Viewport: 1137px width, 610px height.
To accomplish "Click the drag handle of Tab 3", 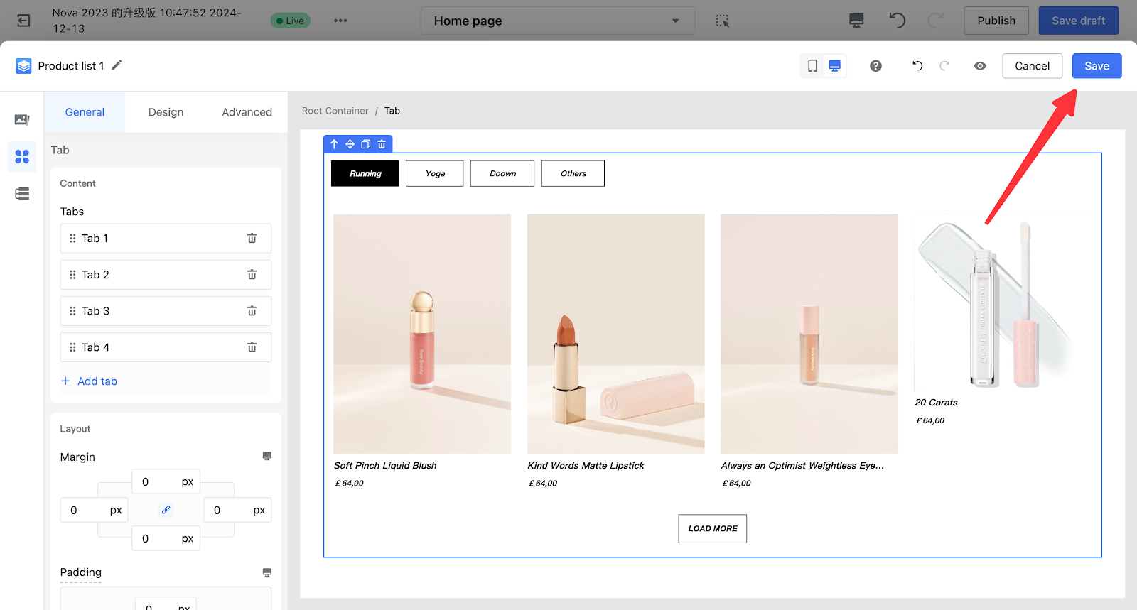I will click(72, 311).
